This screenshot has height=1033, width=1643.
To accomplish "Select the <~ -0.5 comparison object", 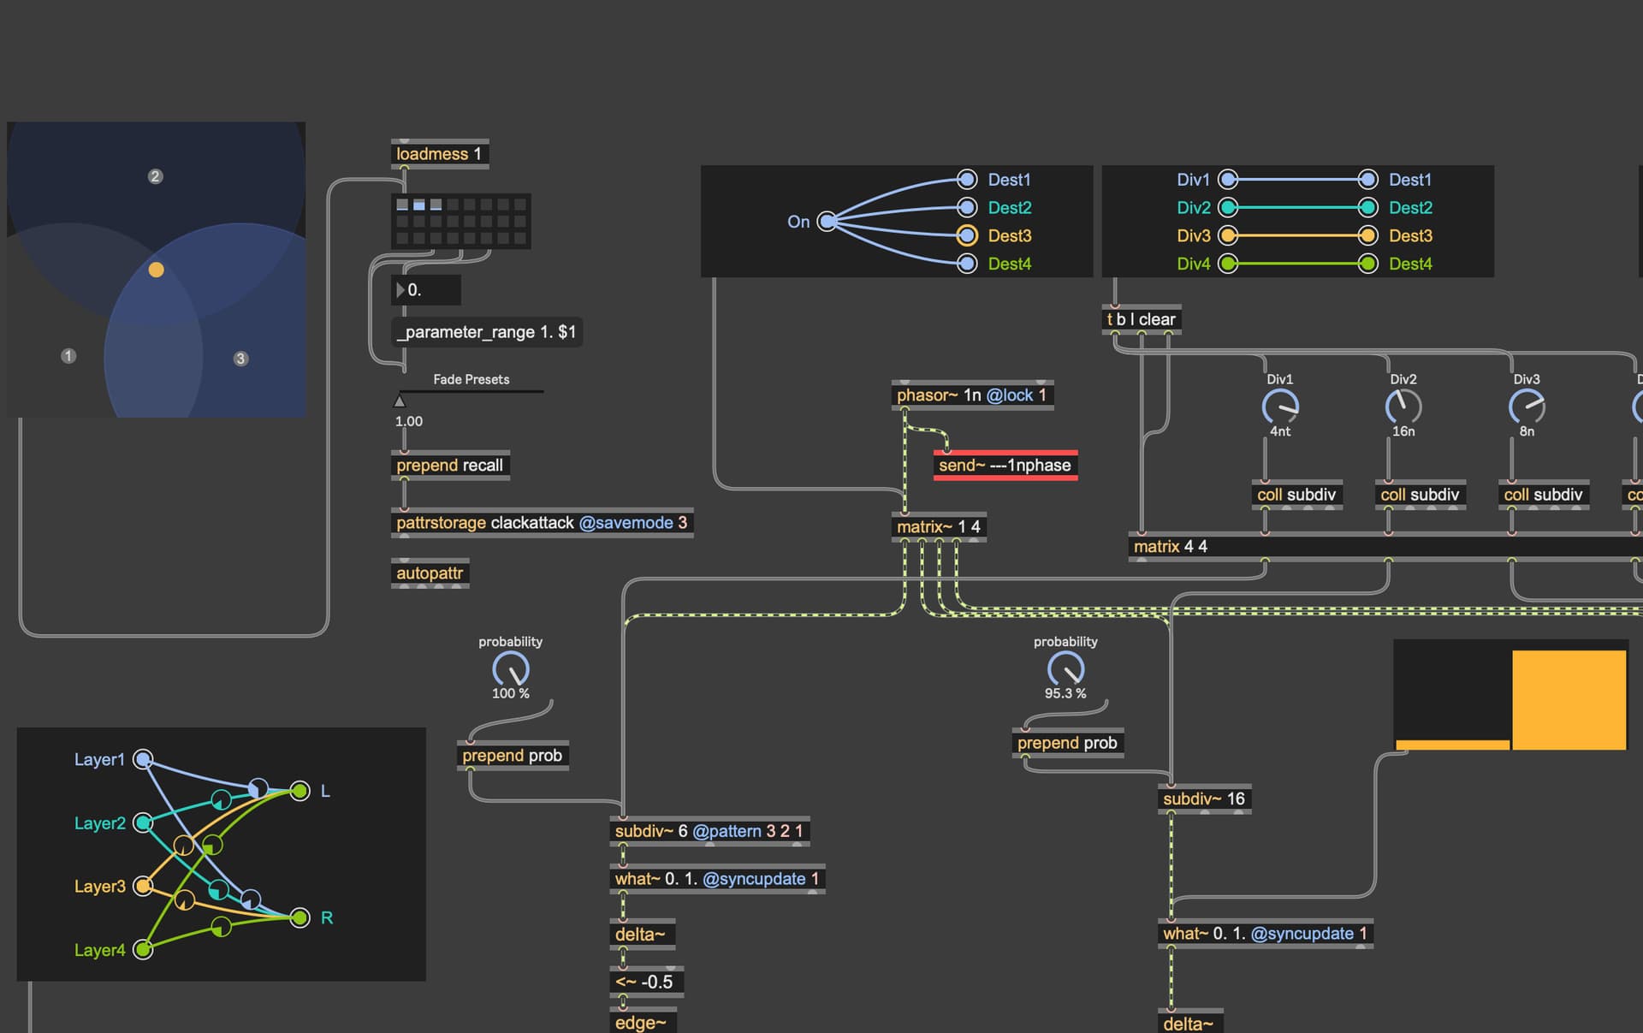I will click(x=645, y=983).
